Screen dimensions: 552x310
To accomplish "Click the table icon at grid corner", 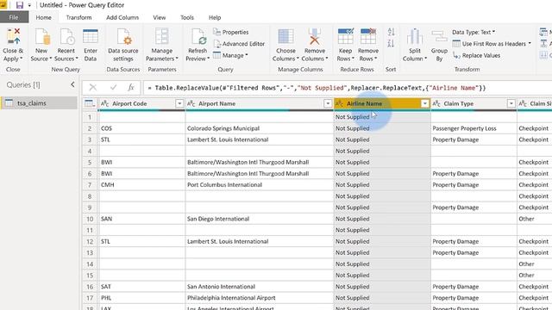I will pyautogui.click(x=90, y=103).
